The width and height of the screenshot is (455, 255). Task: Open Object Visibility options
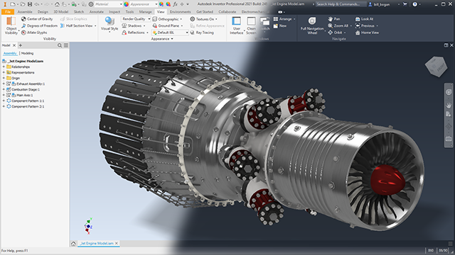coord(11,25)
